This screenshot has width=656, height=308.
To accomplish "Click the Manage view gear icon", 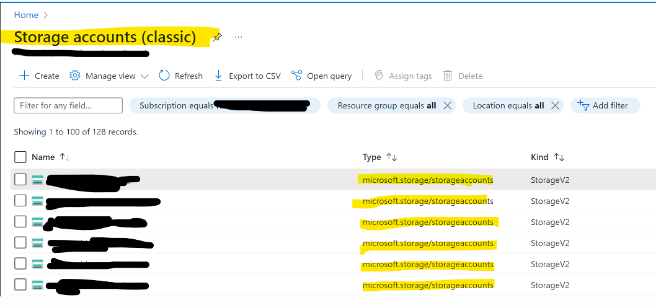I will pyautogui.click(x=75, y=76).
